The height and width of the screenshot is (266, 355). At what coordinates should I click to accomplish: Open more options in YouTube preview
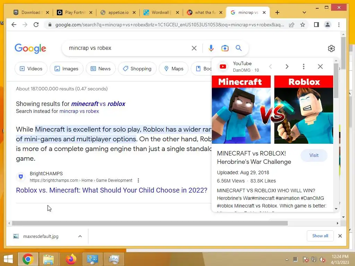(x=304, y=66)
